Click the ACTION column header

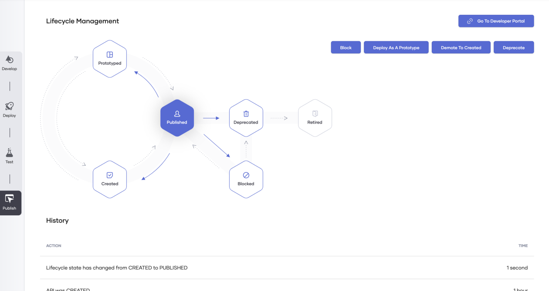point(54,246)
